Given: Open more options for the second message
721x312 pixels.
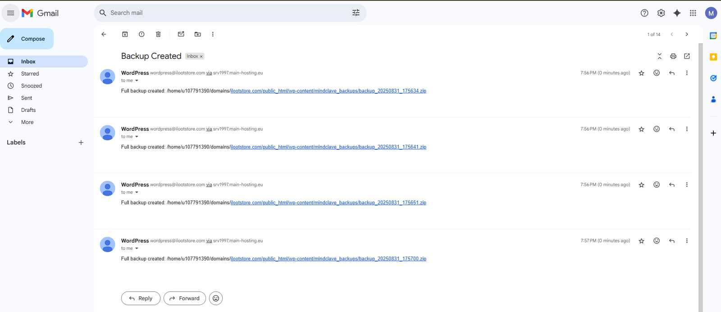Looking at the screenshot, I should point(687,129).
